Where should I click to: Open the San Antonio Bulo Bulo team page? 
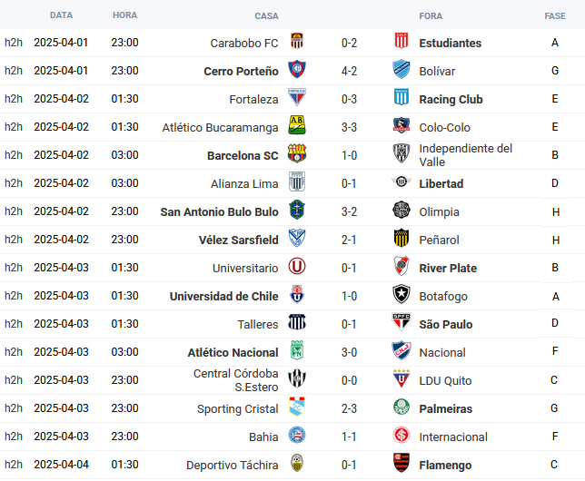[x=220, y=211]
